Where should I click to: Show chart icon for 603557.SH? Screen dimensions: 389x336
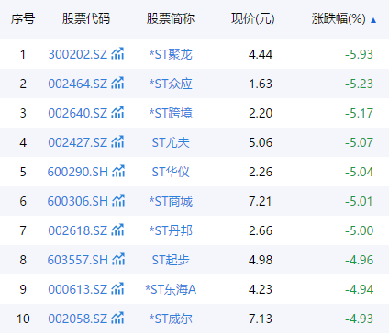tap(118, 260)
